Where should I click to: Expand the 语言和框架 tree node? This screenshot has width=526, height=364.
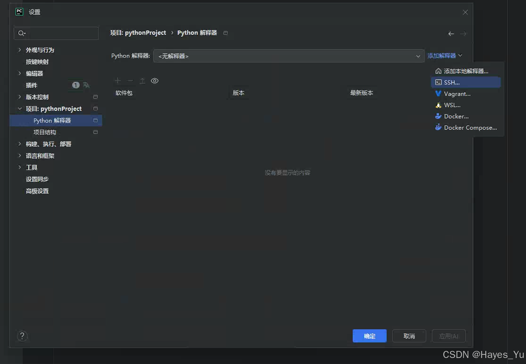[x=19, y=155]
